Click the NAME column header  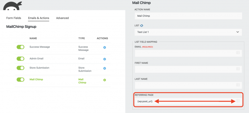click(33, 38)
